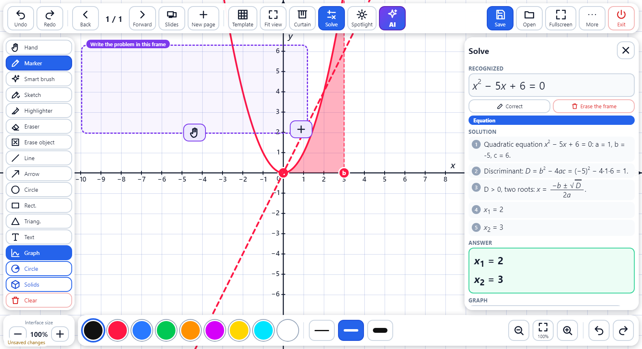Choose the Eraser tool
Screen dimensions: 642x349
[39, 126]
